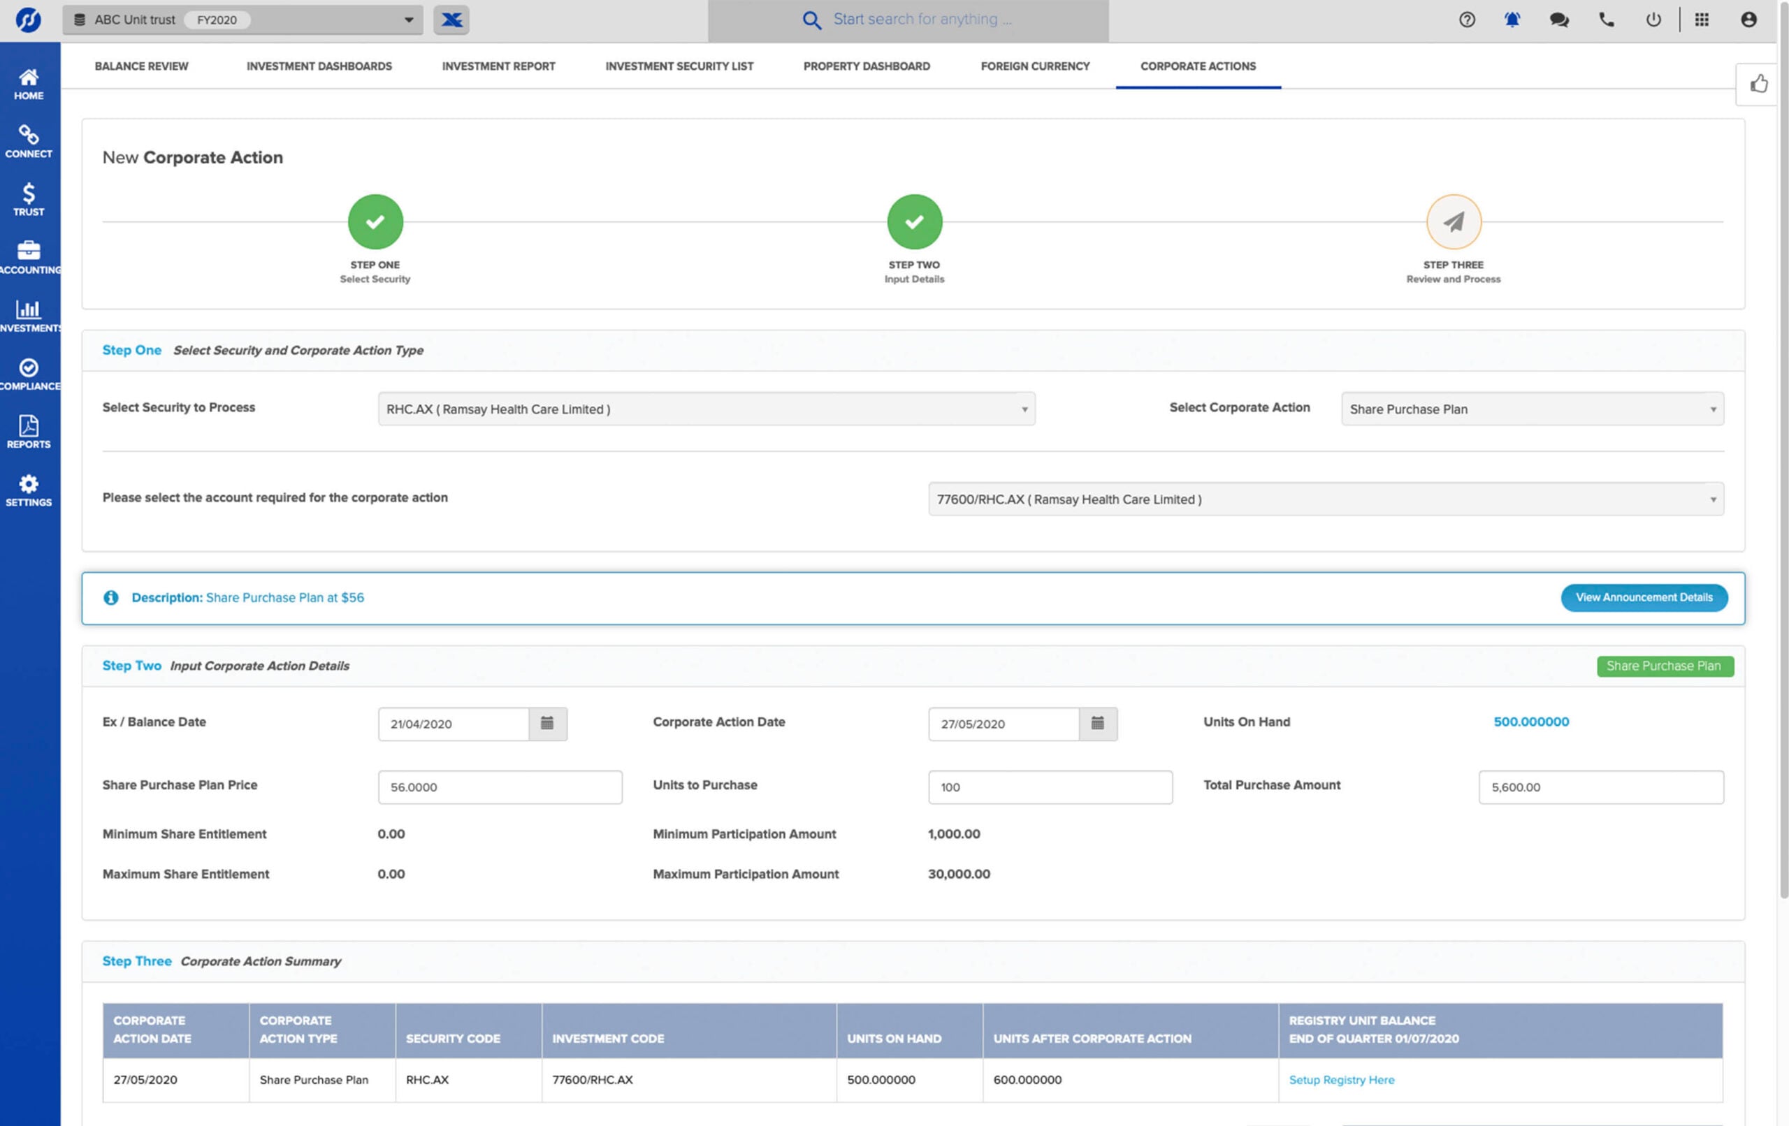
Task: Open the apps grid icon
Action: coord(1702,20)
